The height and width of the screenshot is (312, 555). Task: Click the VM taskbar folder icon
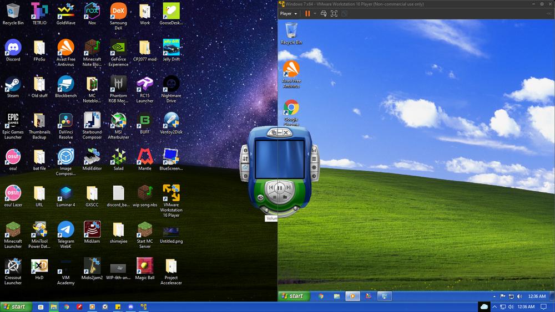(x=337, y=296)
